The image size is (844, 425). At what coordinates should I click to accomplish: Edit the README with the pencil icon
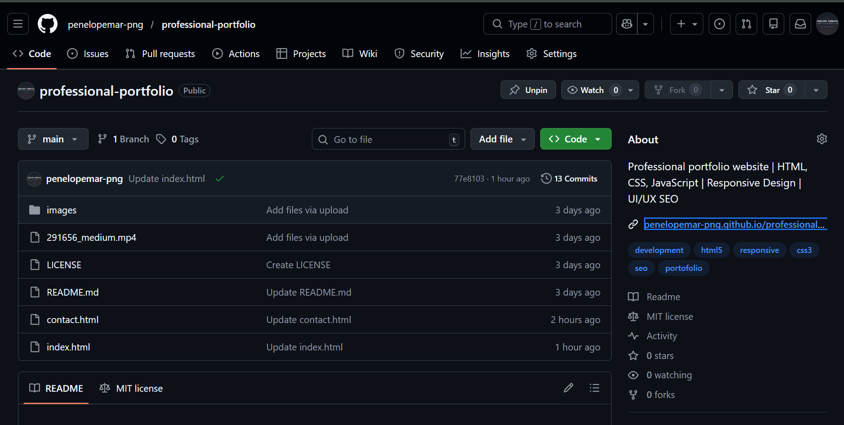click(569, 388)
